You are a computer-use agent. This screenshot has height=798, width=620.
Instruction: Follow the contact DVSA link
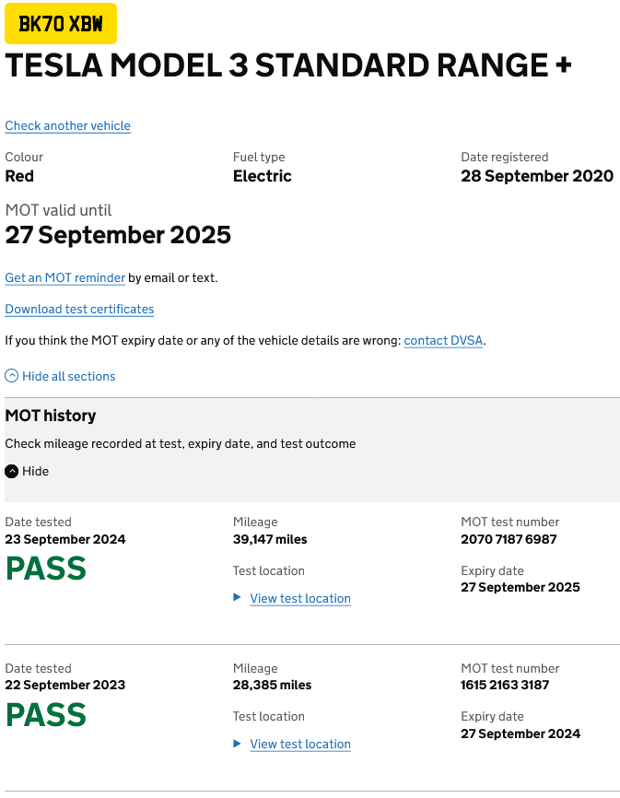(443, 340)
